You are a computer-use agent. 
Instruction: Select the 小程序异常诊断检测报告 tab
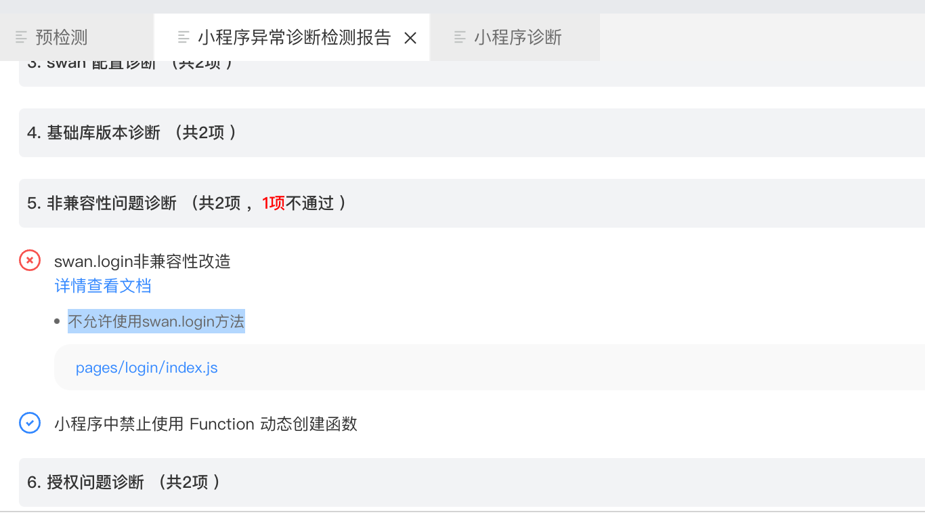click(291, 37)
